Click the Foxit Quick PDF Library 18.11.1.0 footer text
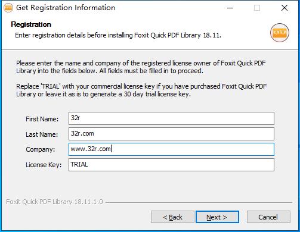 [54, 202]
